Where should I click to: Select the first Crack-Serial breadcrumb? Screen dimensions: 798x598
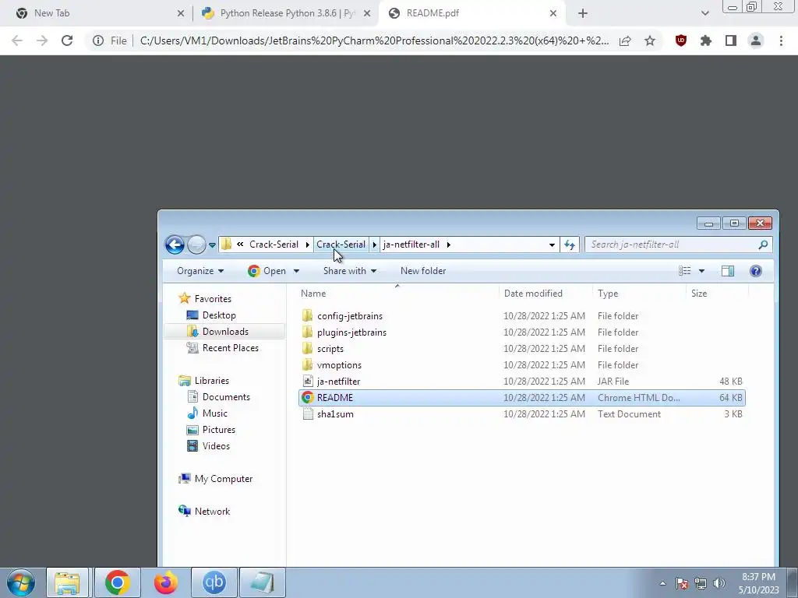(274, 244)
